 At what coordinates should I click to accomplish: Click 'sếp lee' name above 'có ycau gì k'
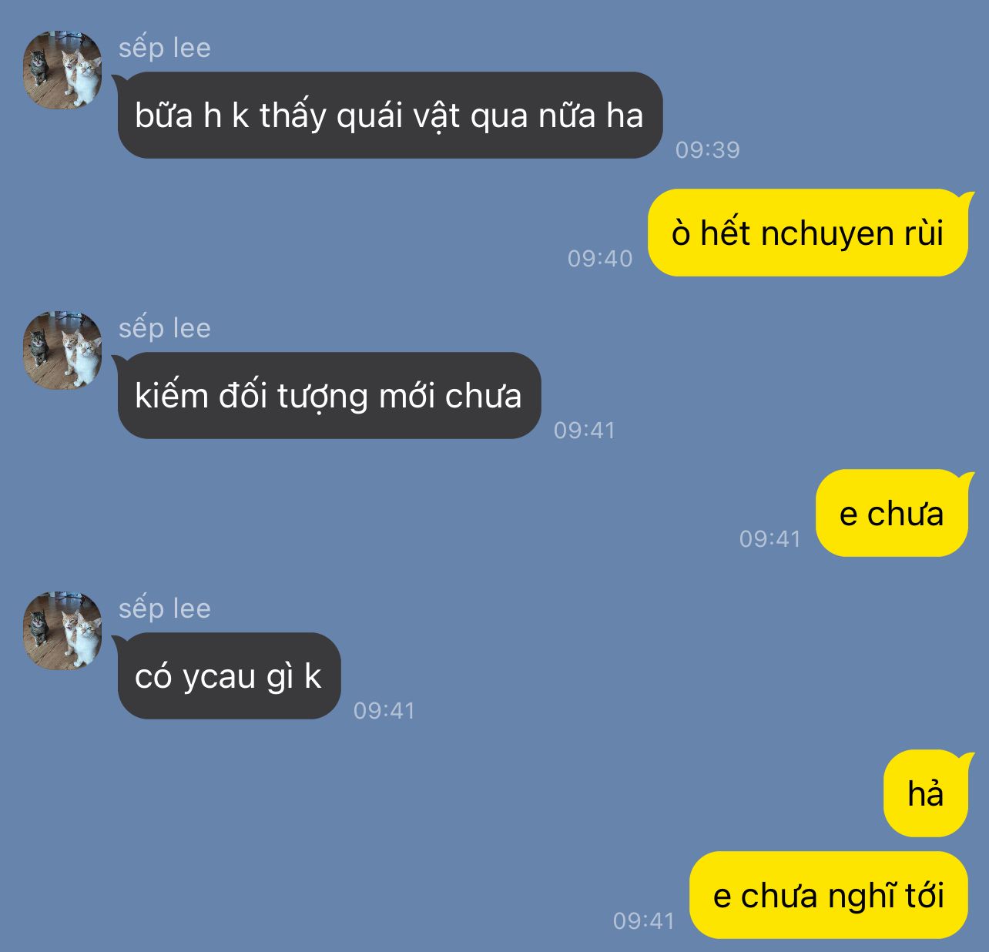pos(165,608)
